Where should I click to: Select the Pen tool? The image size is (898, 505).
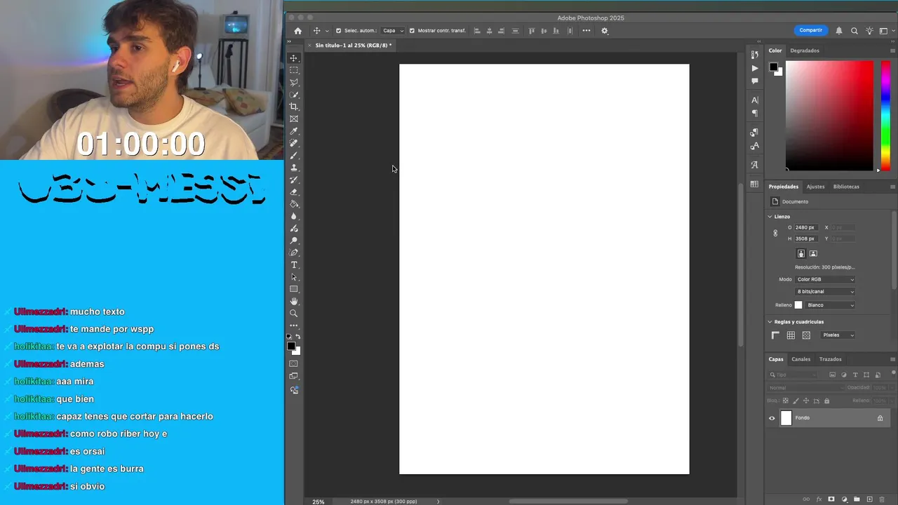294,252
